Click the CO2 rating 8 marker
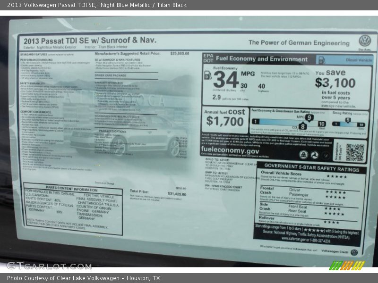 [x=302, y=126]
